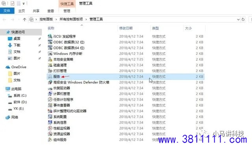This screenshot has height=145, width=252.
Task: Click the chevron after 控制面板 in breadcrumb
Action: pos(56,19)
